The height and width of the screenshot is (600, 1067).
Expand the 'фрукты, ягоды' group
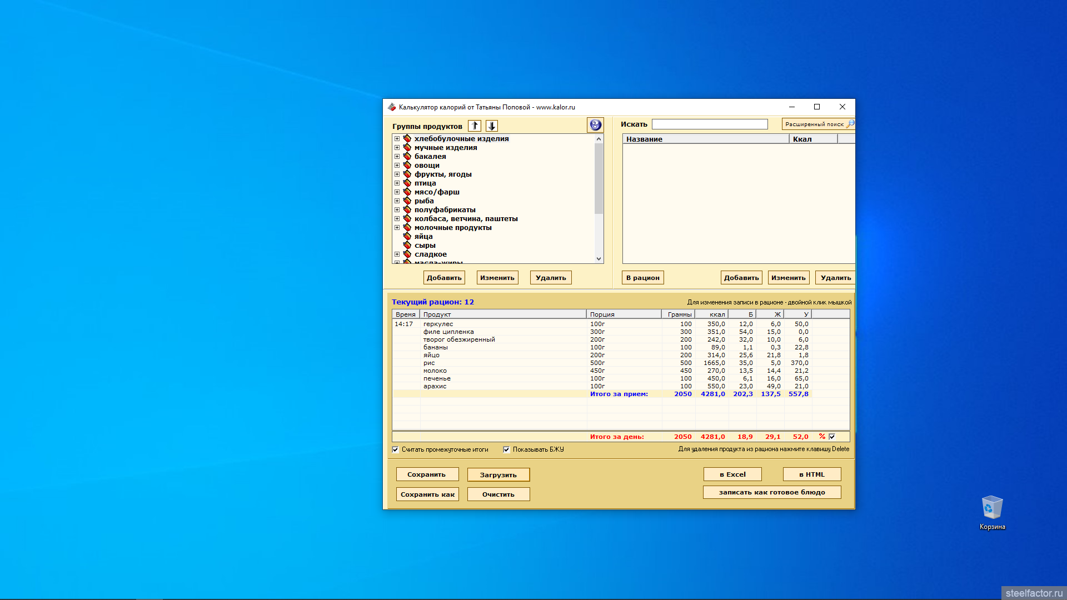(397, 174)
